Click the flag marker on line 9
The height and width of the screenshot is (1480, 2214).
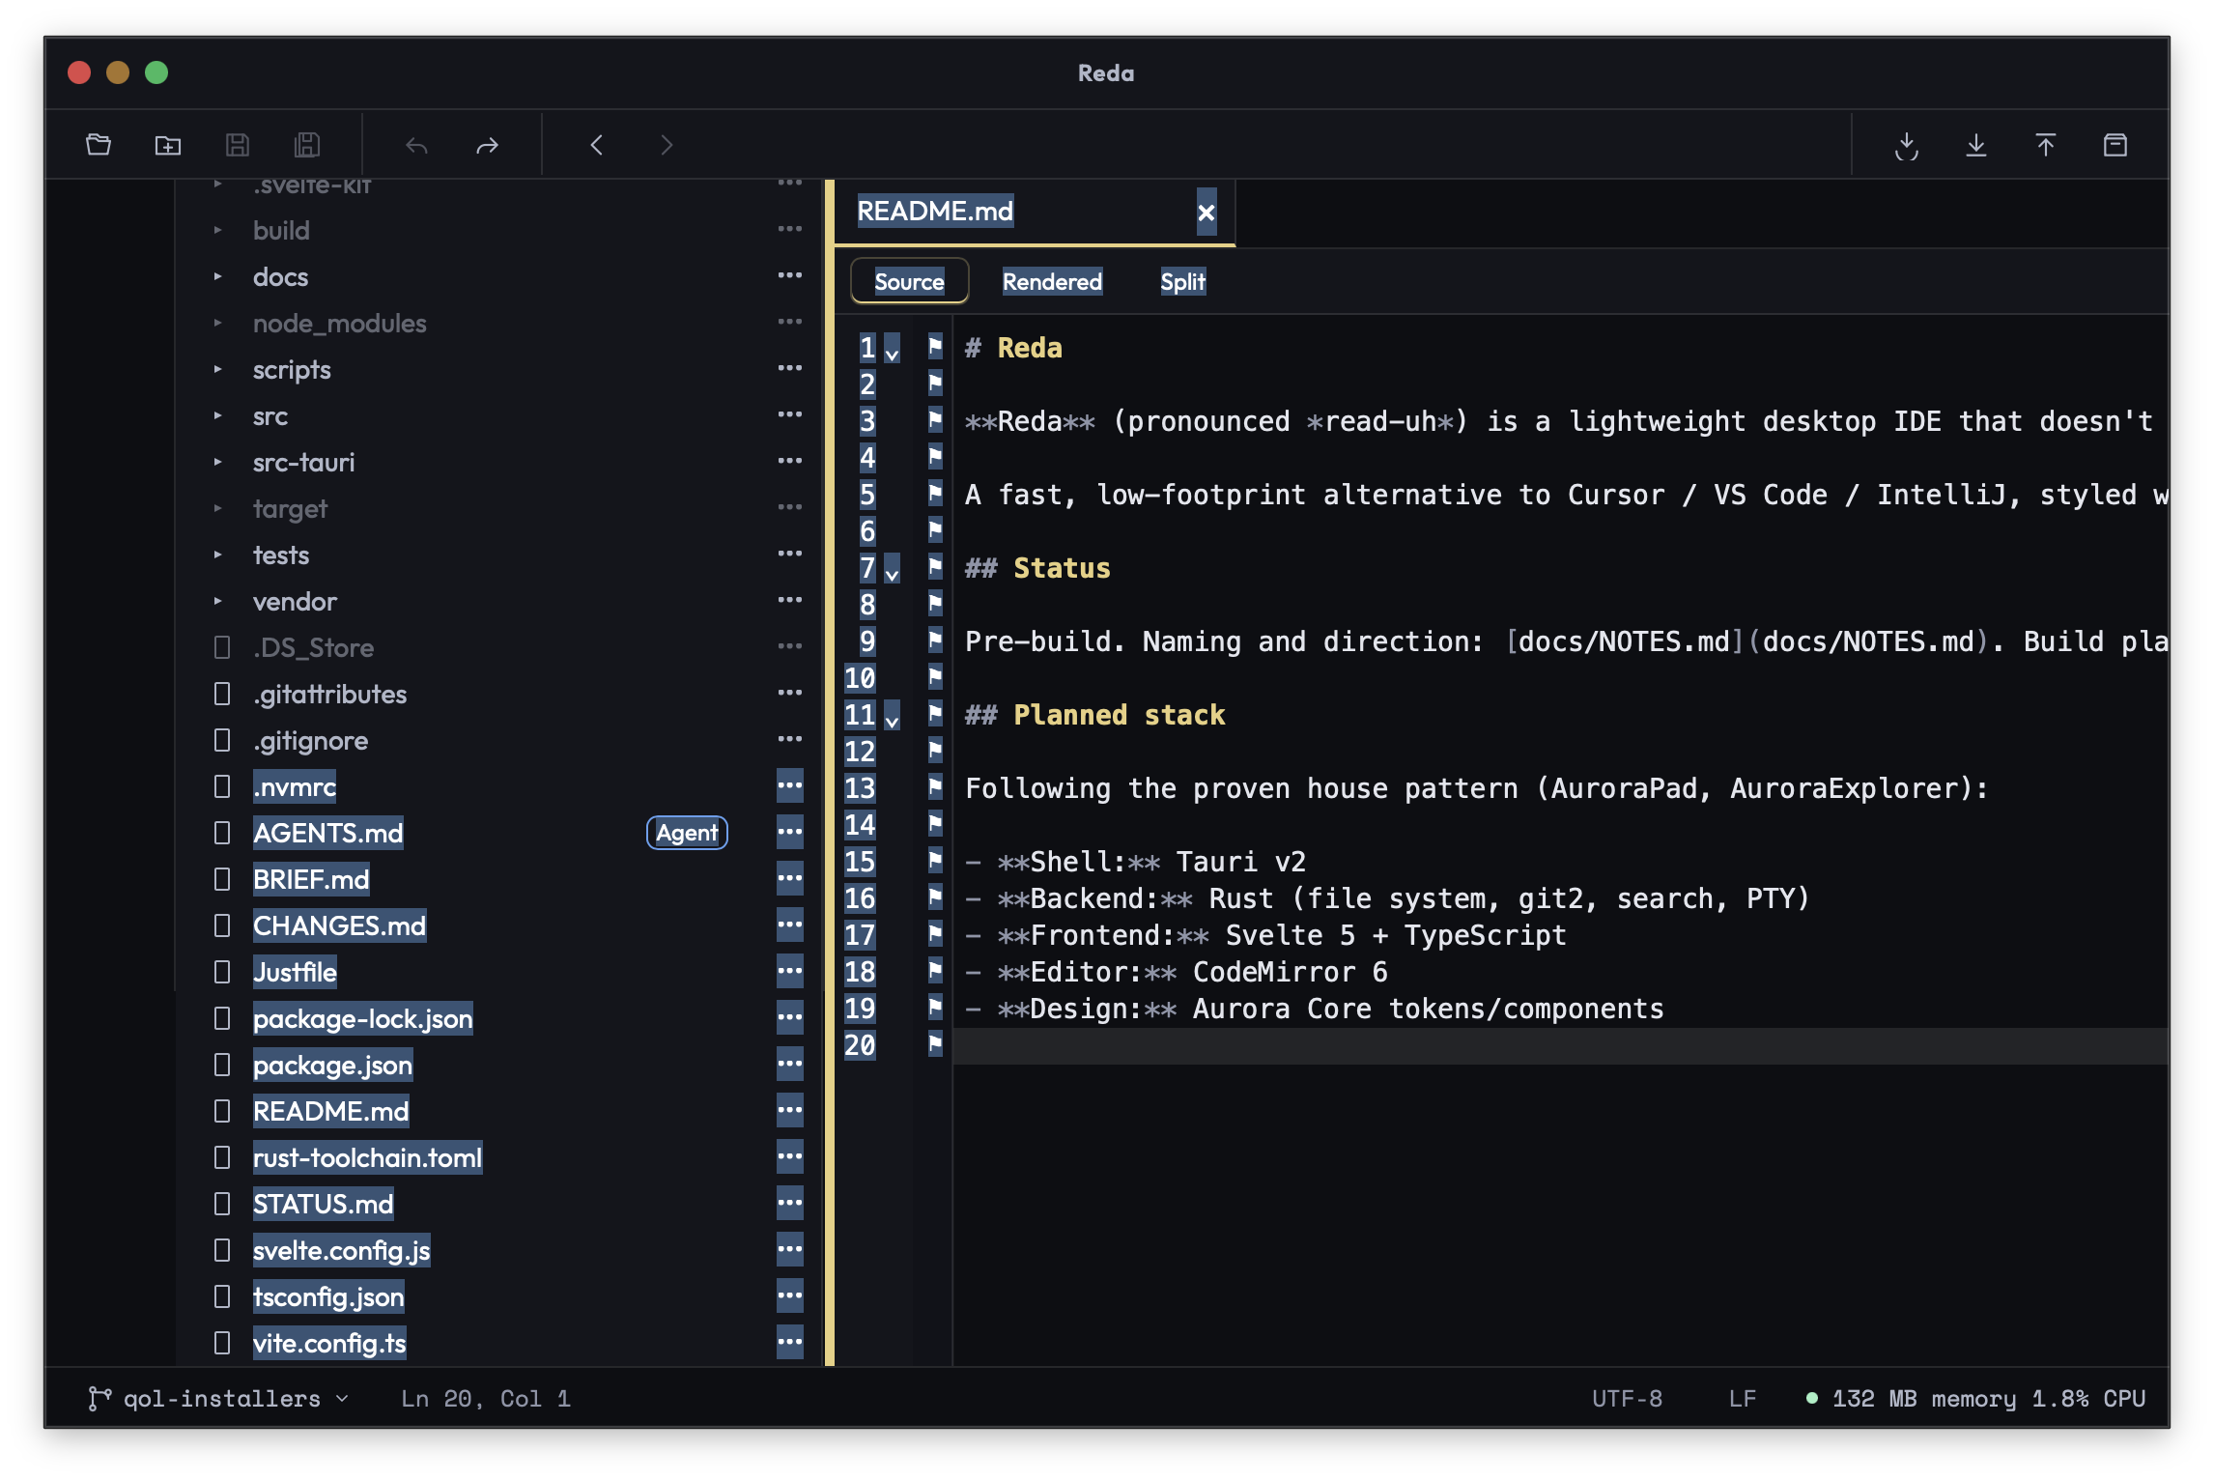[x=935, y=640]
